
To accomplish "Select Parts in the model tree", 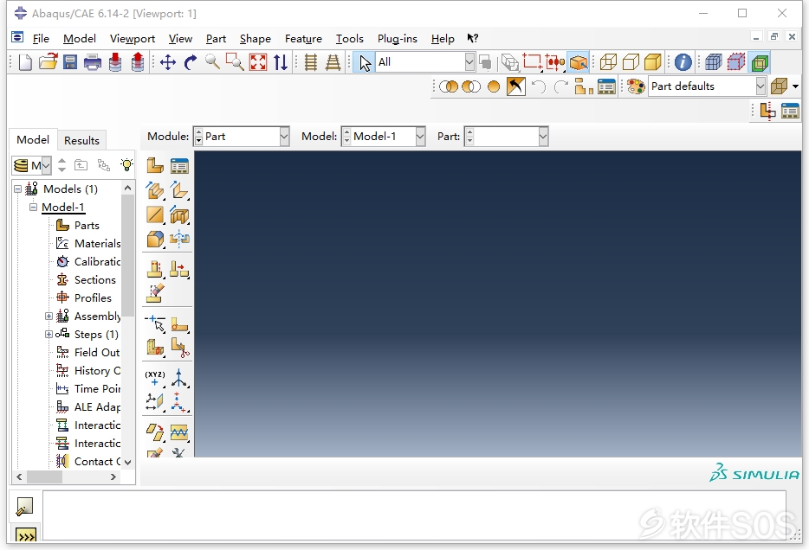I will pyautogui.click(x=87, y=226).
